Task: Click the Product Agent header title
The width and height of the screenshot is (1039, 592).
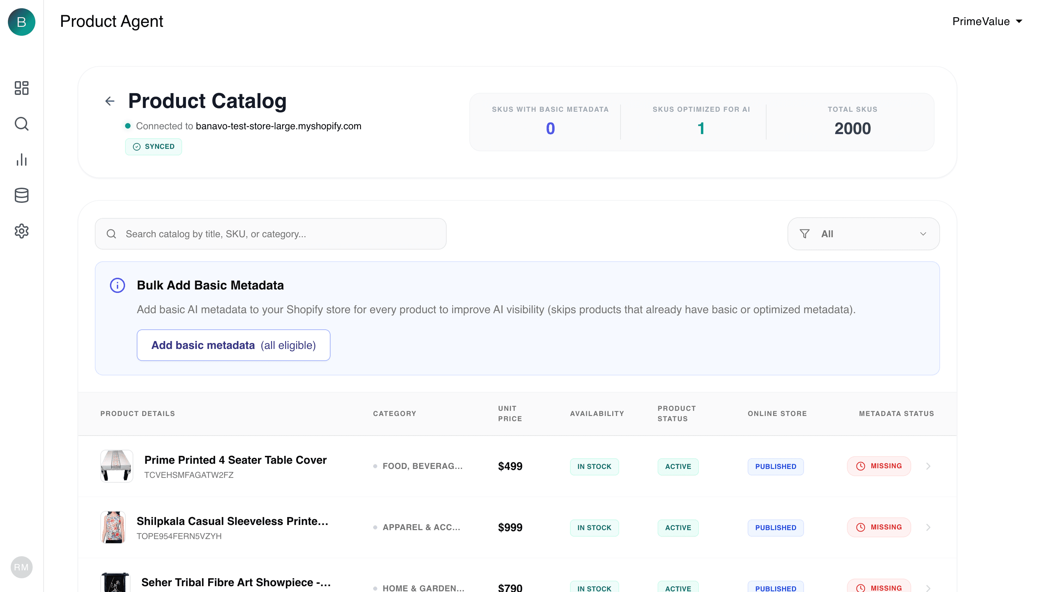Action: pyautogui.click(x=111, y=21)
